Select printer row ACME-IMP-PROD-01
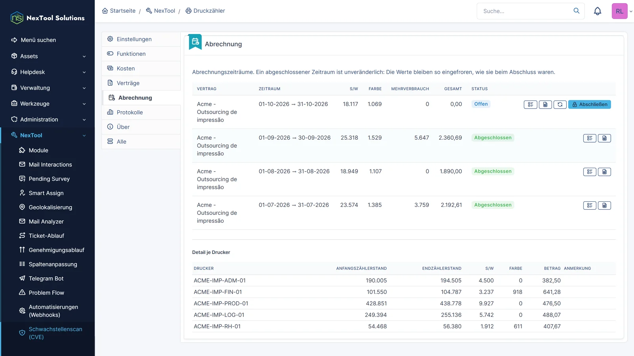Screen dimensions: 634x356 click(404, 303)
